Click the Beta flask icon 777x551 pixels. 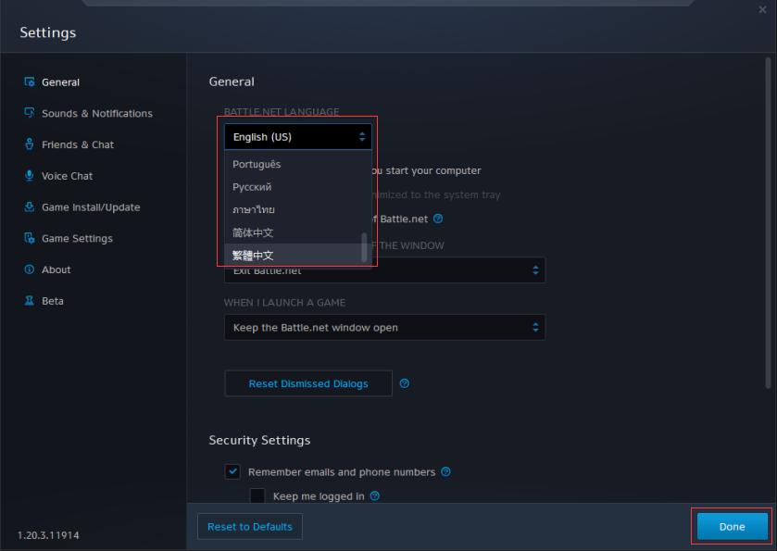[30, 301]
